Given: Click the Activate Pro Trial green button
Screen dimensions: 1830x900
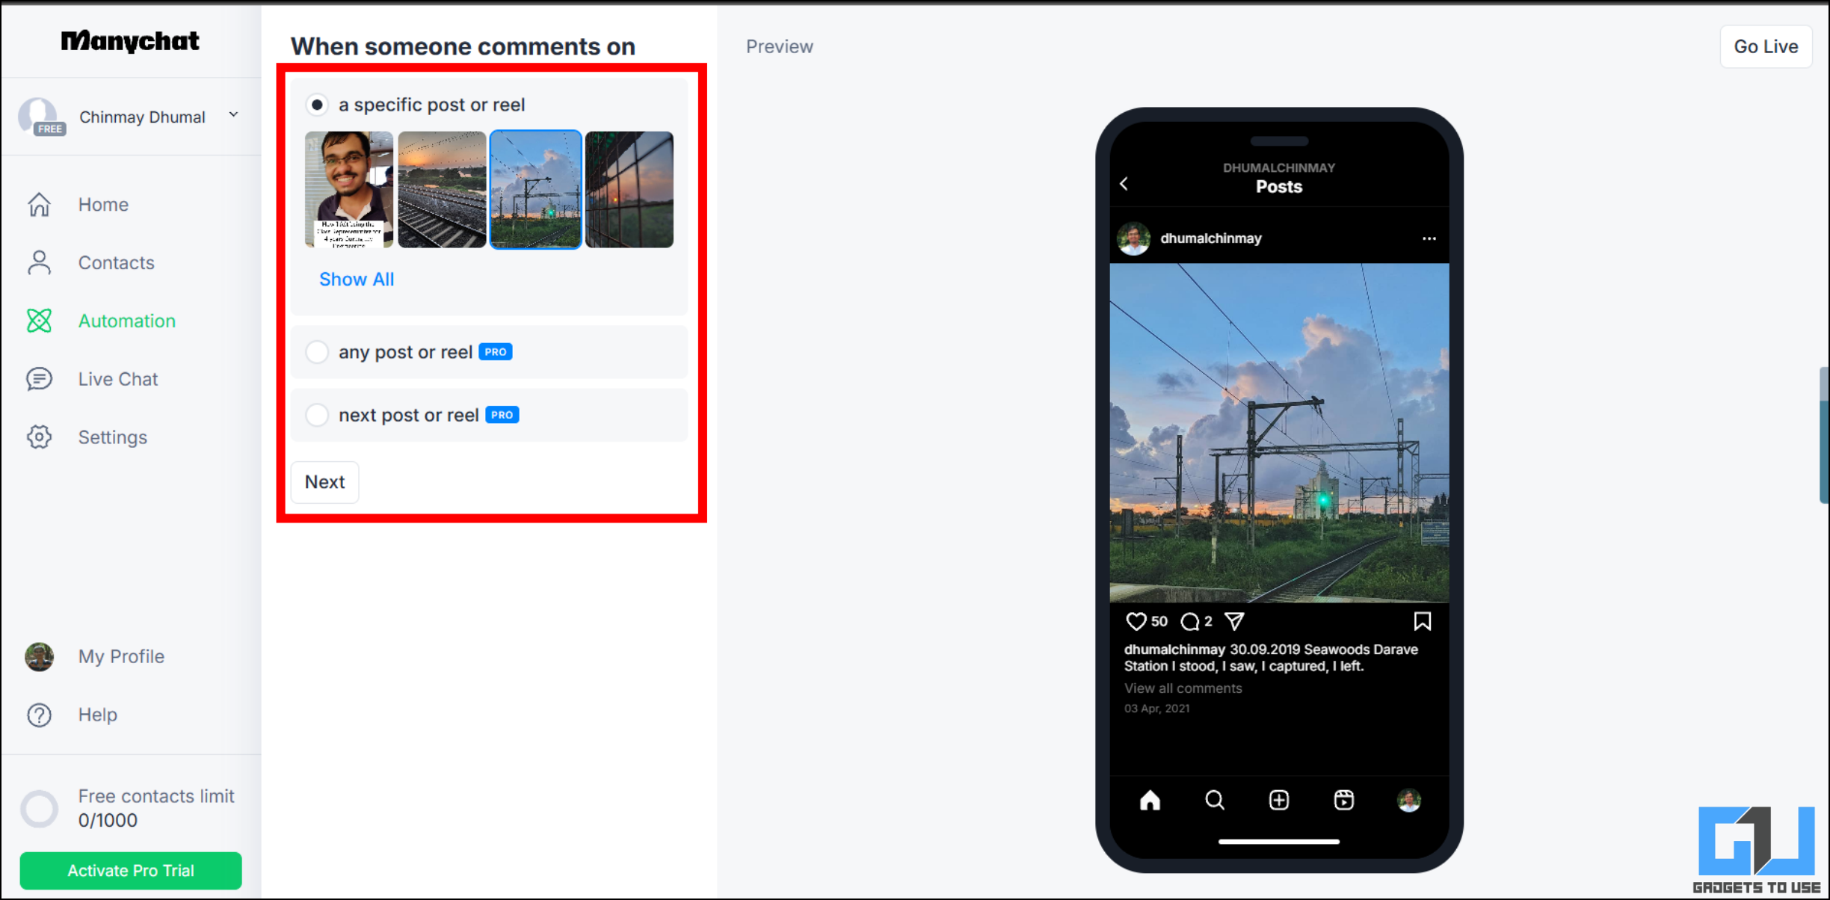Looking at the screenshot, I should click(x=132, y=869).
